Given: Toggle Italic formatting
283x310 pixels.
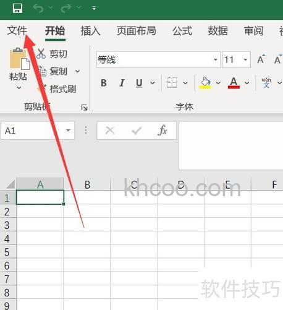Looking at the screenshot, I should 122,83.
